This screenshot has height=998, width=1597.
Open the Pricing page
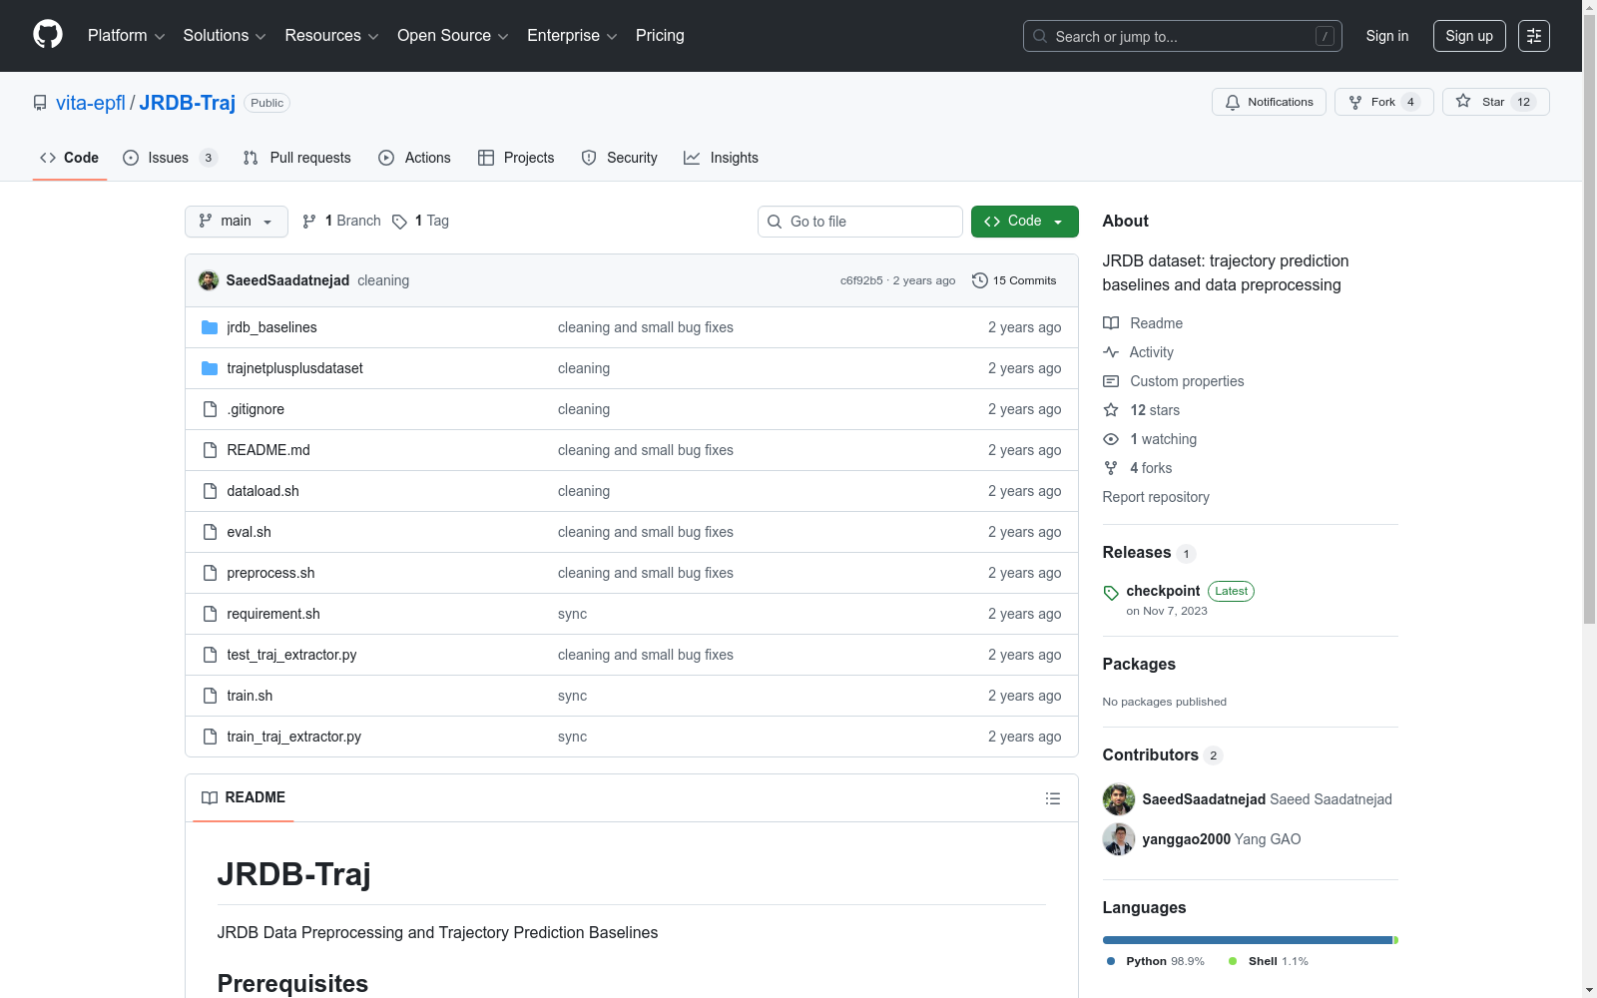point(660,36)
